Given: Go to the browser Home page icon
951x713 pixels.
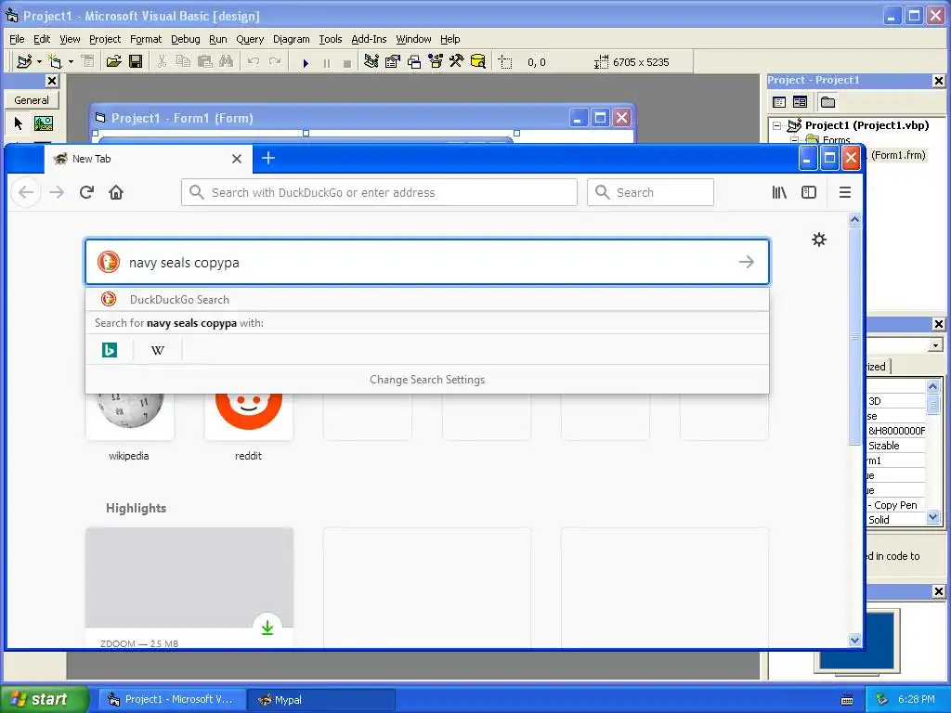Looking at the screenshot, I should (x=116, y=193).
